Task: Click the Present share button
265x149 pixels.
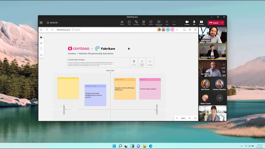Action: pos(201,23)
